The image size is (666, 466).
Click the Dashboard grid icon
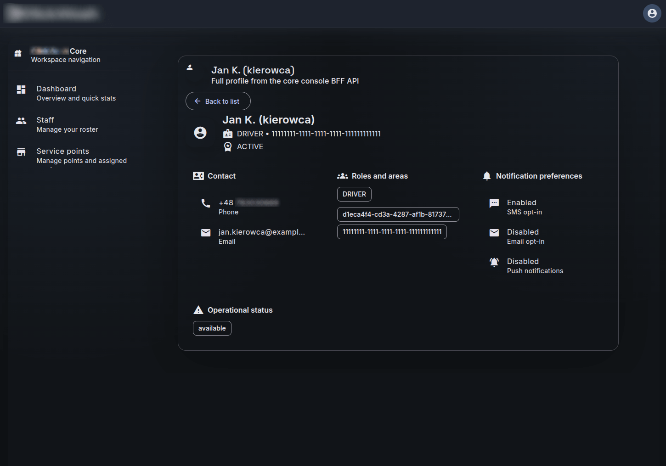pos(21,90)
